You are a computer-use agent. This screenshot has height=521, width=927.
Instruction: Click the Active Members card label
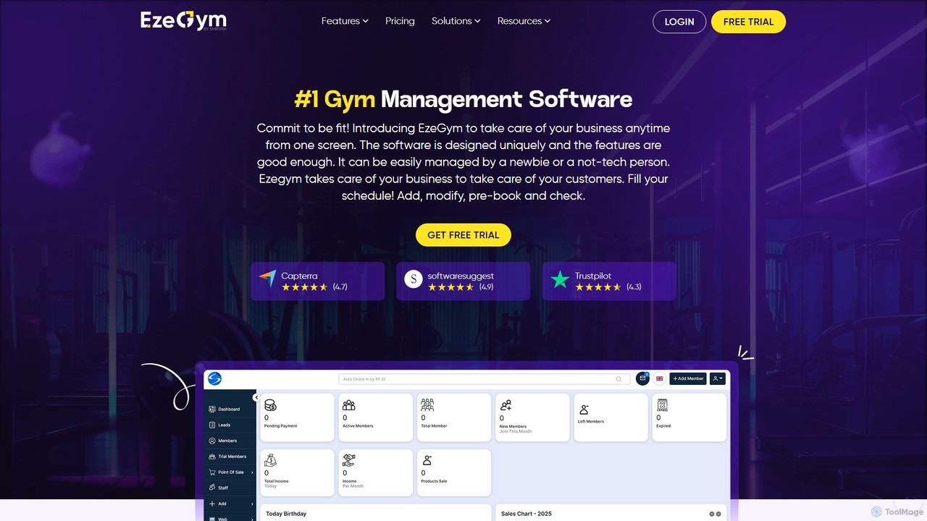coord(358,426)
